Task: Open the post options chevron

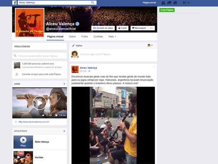Action: tap(154, 67)
